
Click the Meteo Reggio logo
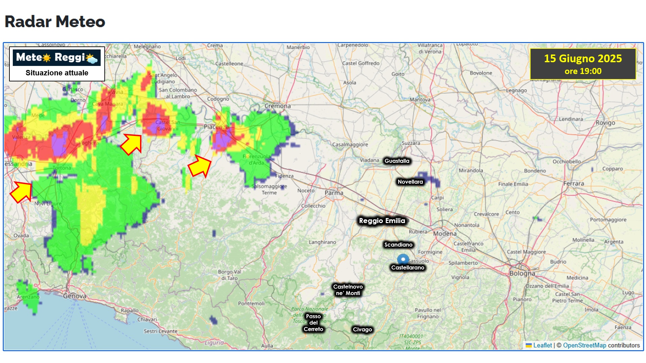point(57,58)
